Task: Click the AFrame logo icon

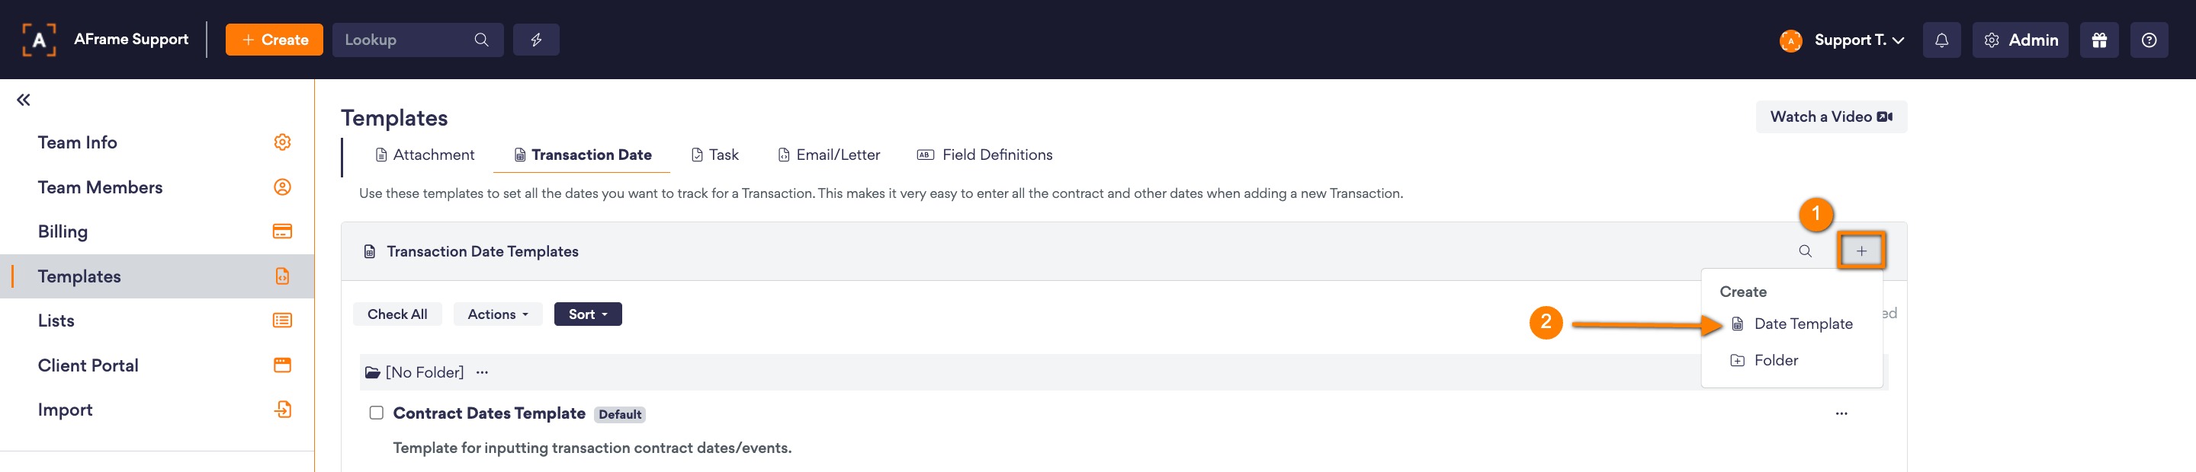Action: click(x=38, y=40)
